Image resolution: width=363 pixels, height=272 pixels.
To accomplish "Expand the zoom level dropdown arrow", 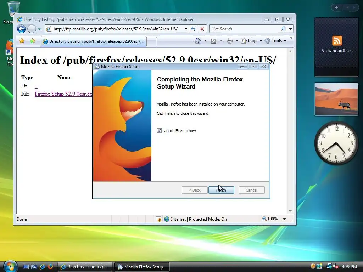I will (x=284, y=219).
